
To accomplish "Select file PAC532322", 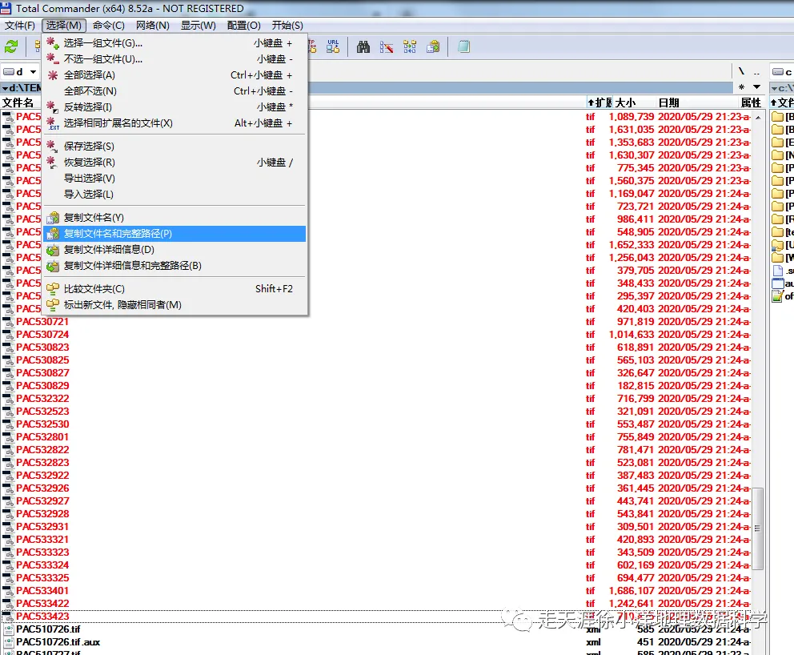I will click(42, 399).
